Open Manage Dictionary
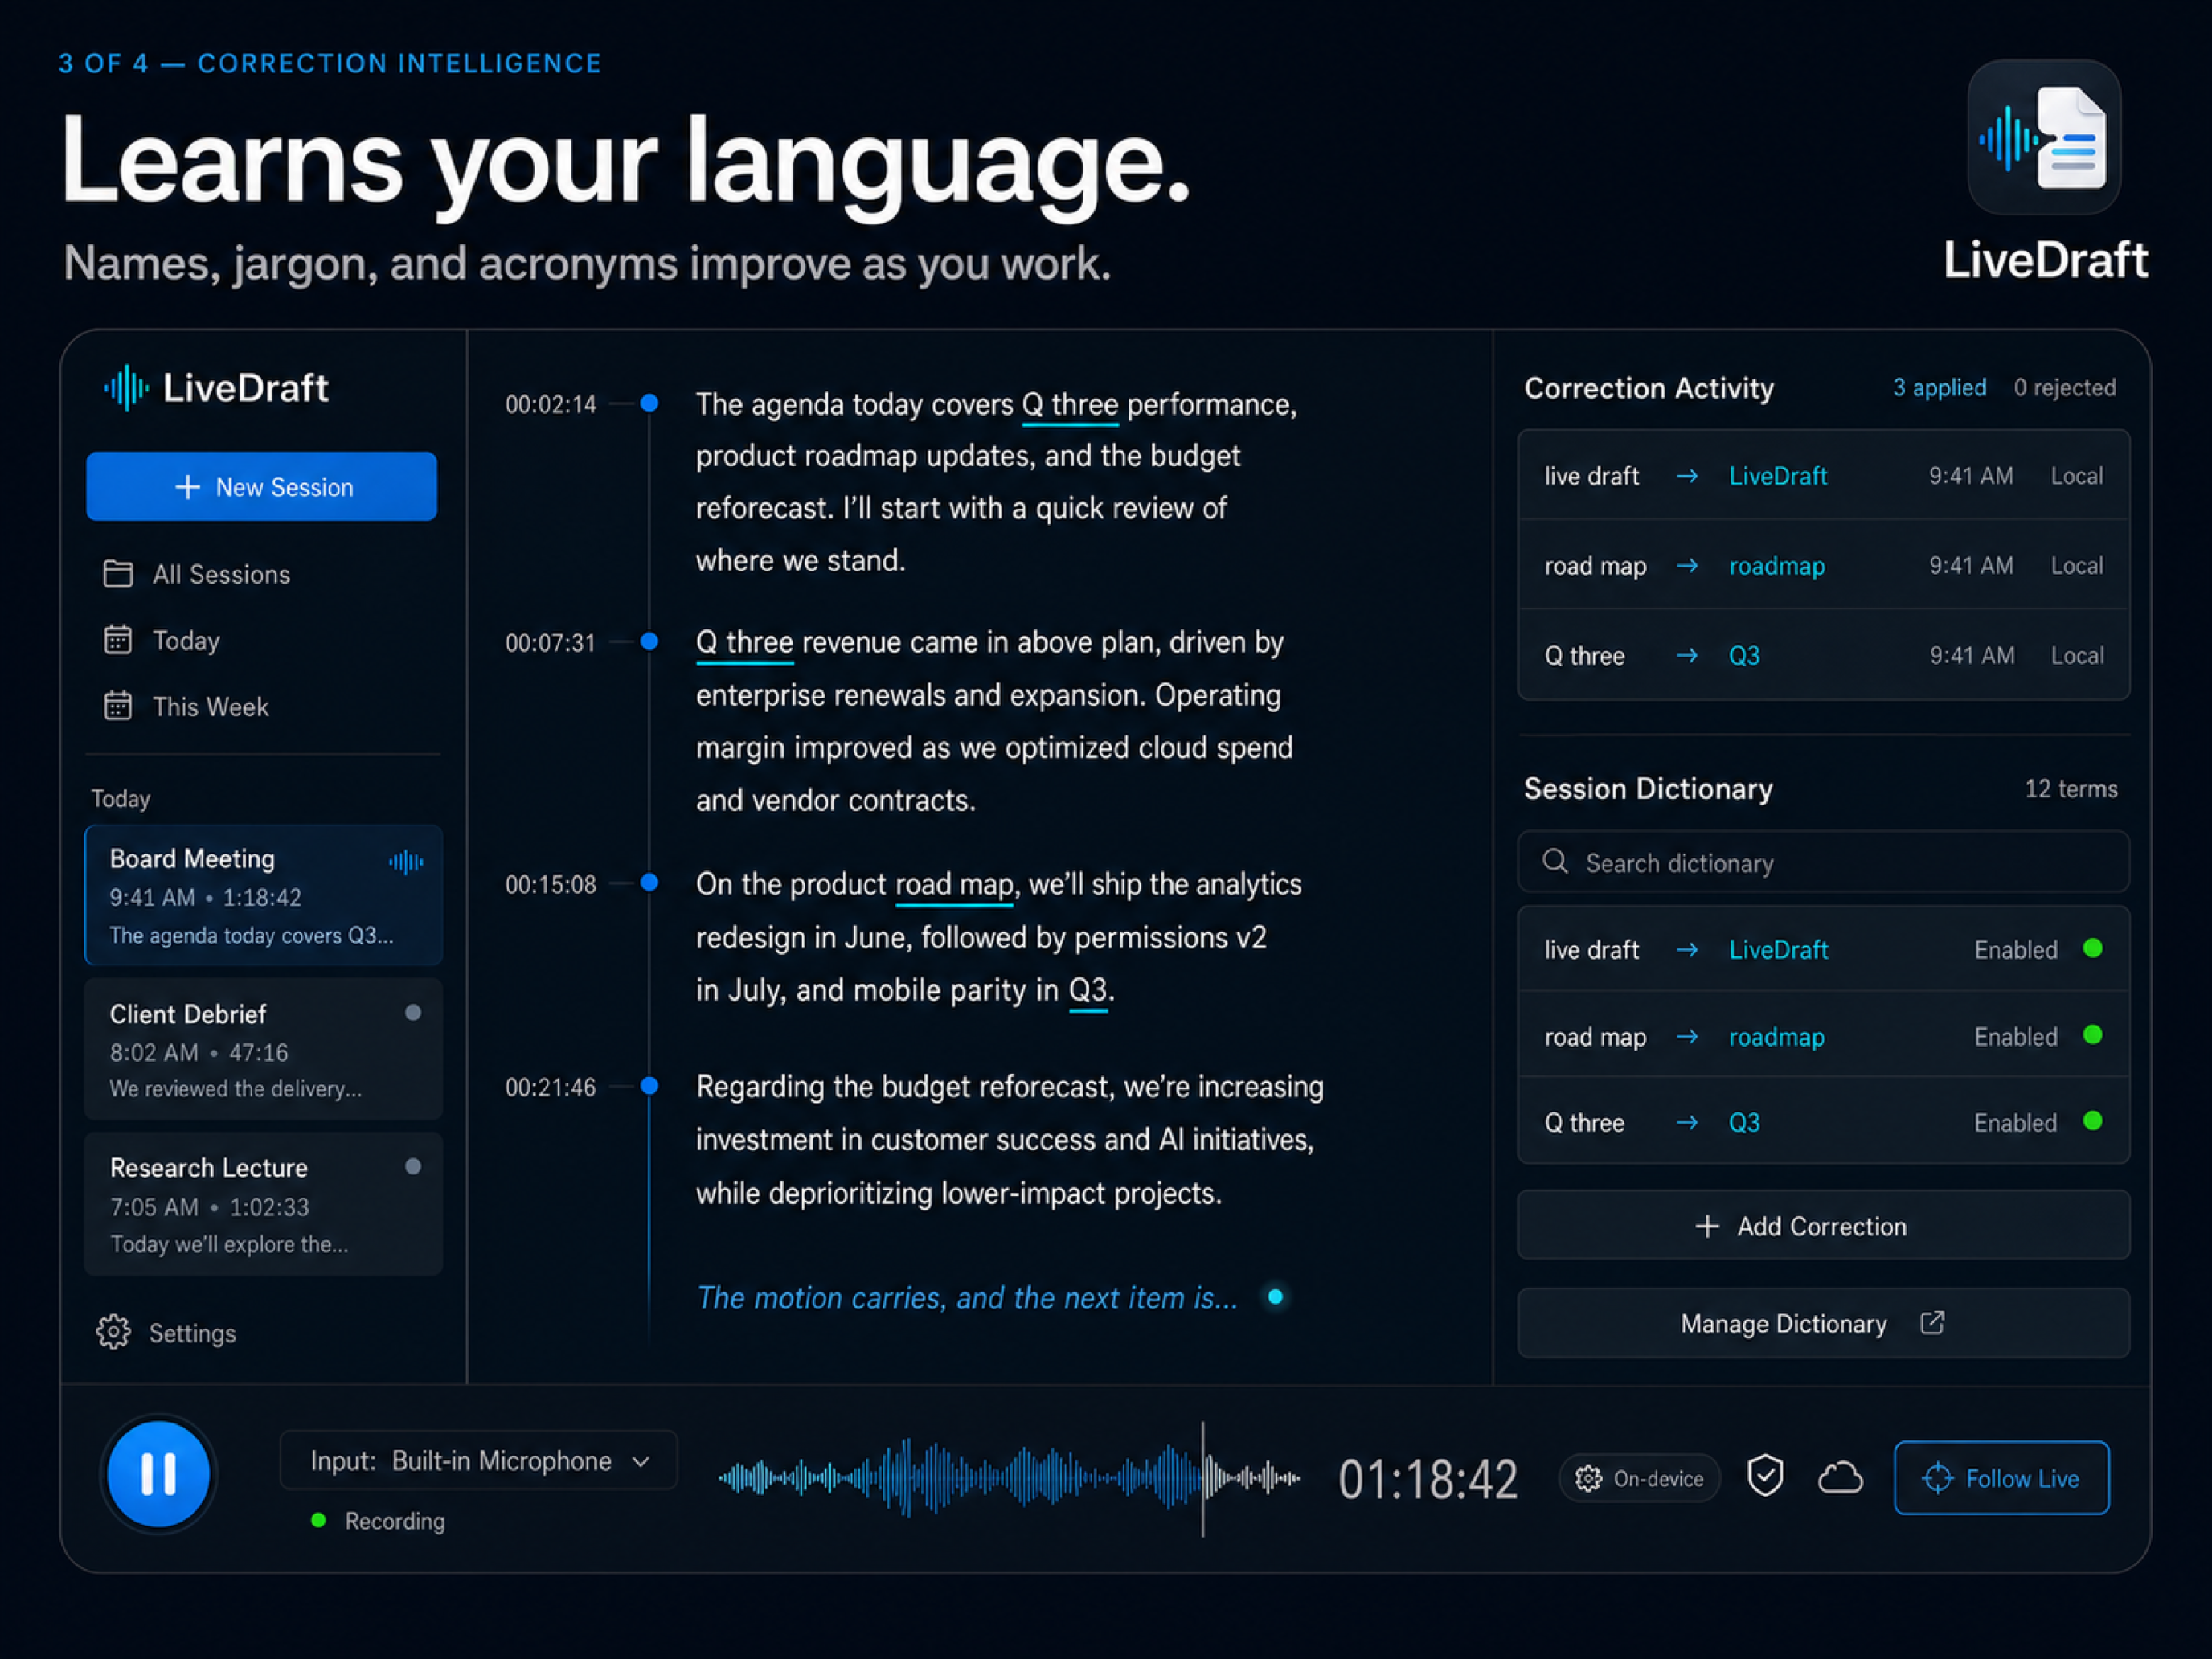 [1823, 1324]
